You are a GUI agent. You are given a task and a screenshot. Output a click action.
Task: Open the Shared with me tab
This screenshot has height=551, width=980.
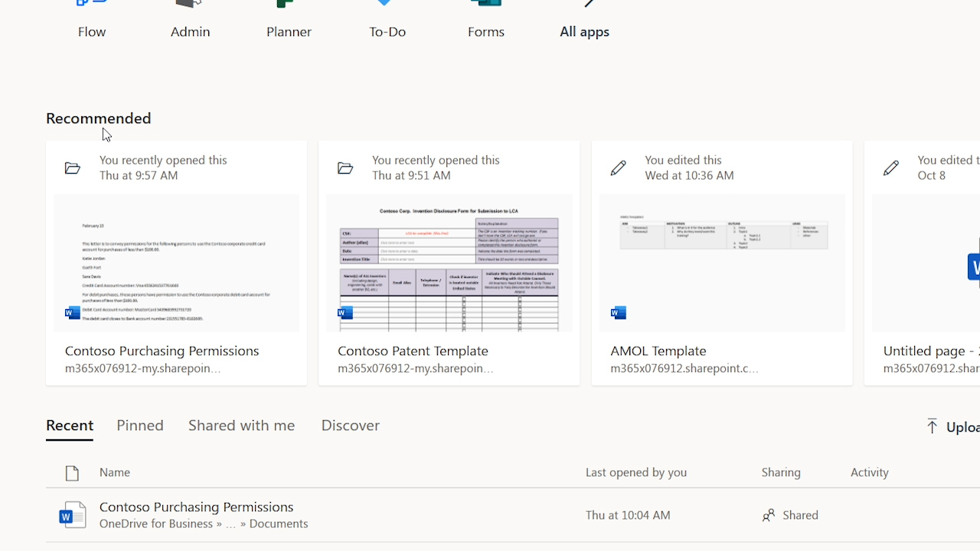pyautogui.click(x=241, y=425)
